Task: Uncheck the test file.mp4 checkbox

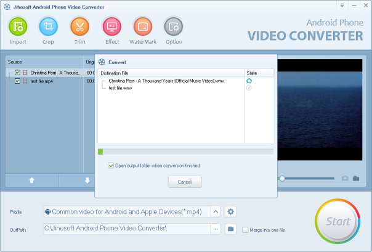Action: point(18,81)
